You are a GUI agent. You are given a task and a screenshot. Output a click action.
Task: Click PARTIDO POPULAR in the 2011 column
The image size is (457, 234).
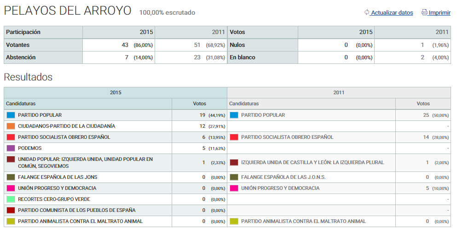(263, 115)
